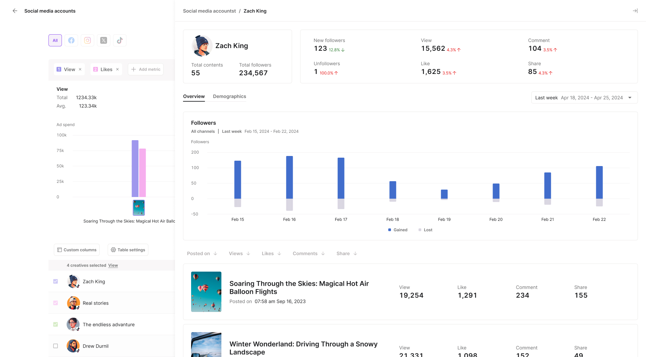Uncheck the Zach King checkbox
646x357 pixels.
pyautogui.click(x=56, y=281)
